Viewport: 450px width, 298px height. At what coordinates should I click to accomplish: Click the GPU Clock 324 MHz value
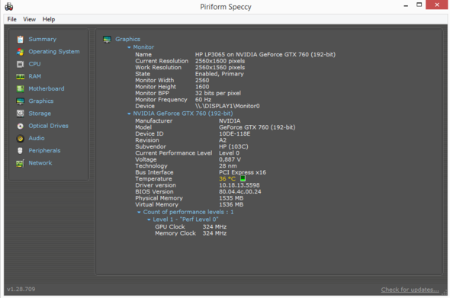(x=214, y=227)
